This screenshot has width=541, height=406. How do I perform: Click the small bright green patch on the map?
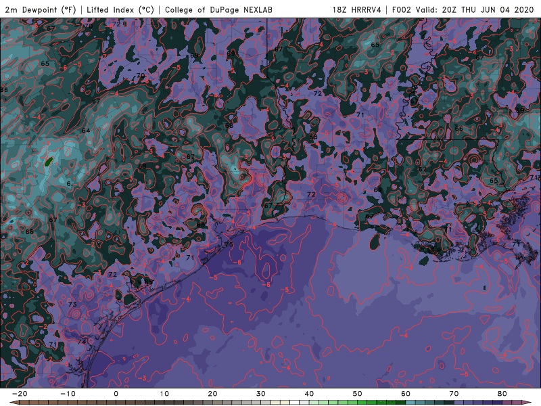pyautogui.click(x=49, y=161)
